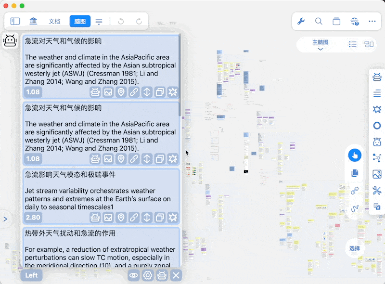This screenshot has height=284, width=385.
Task: Click the floating chain link icon
Action: click(x=355, y=191)
